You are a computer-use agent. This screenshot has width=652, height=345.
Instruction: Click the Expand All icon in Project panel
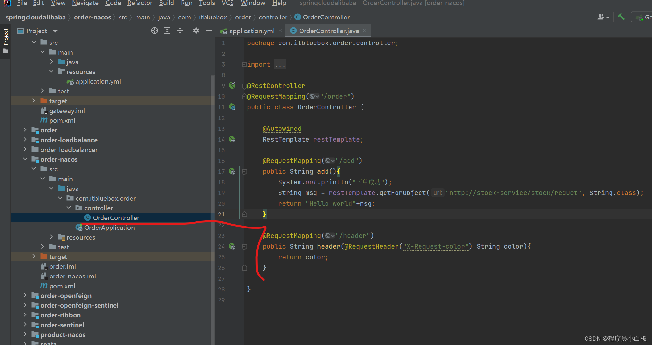pos(167,31)
